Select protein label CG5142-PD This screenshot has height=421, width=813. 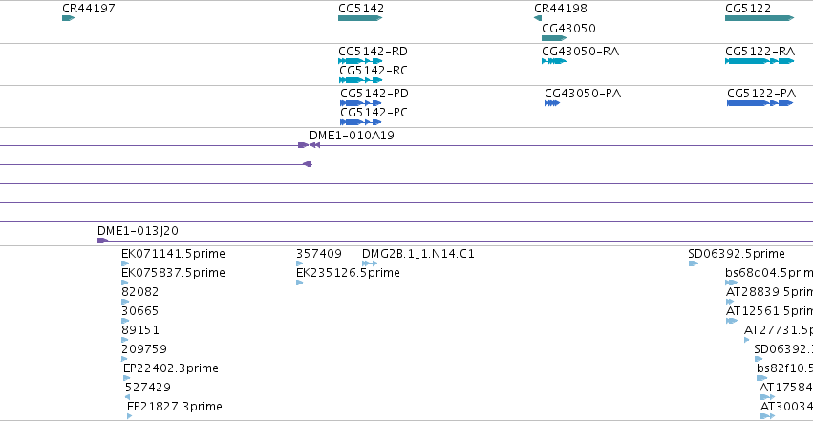[x=374, y=94]
